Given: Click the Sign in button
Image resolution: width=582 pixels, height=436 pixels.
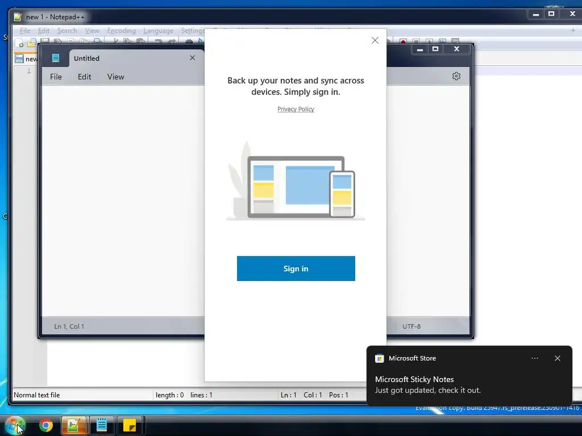Looking at the screenshot, I should coord(296,269).
